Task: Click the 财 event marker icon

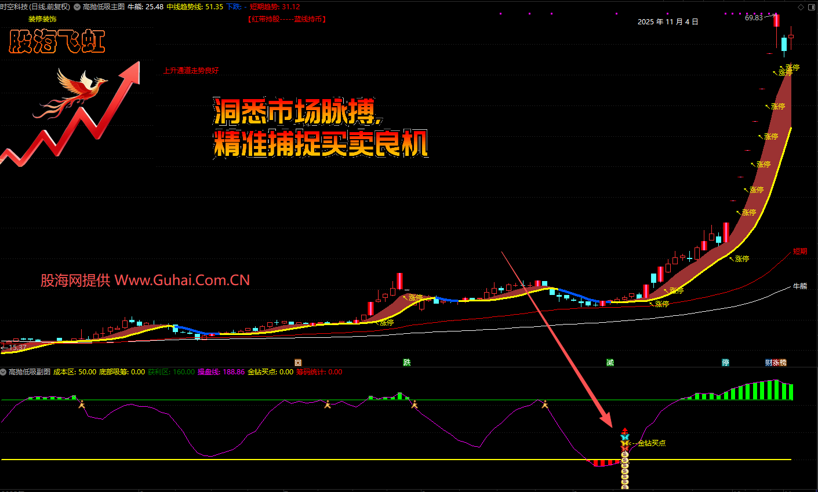Action: coord(769,363)
